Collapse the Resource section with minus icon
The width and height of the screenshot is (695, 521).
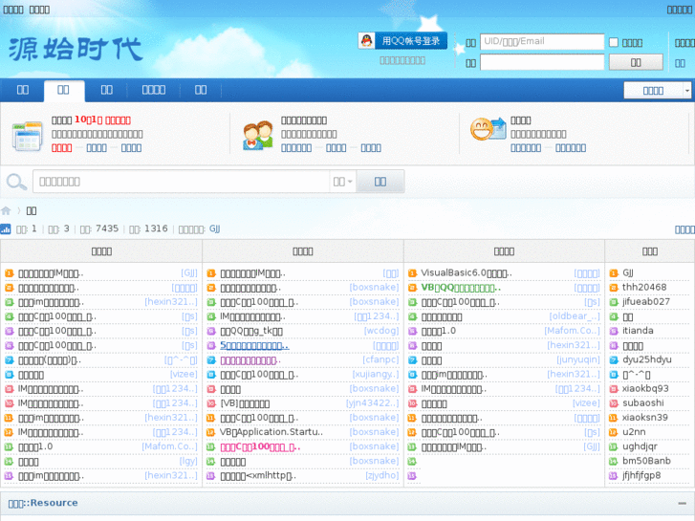[x=683, y=503]
